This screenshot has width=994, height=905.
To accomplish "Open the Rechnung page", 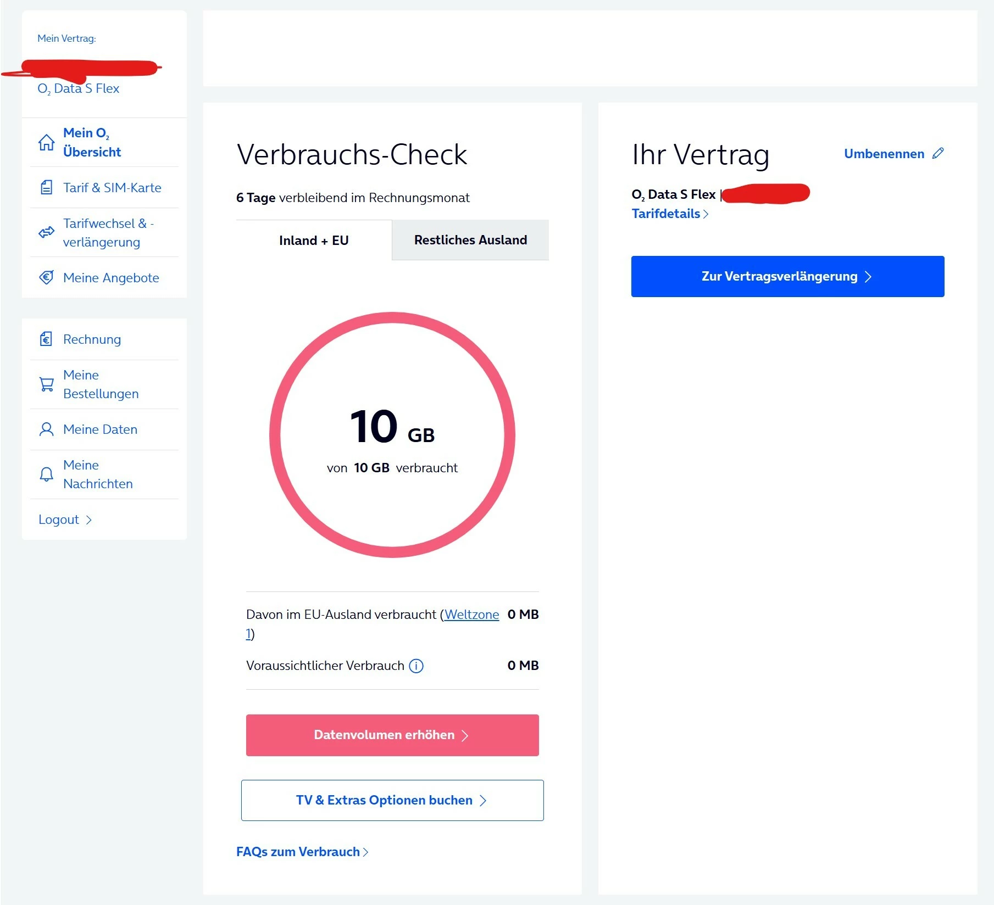I will tap(104, 339).
